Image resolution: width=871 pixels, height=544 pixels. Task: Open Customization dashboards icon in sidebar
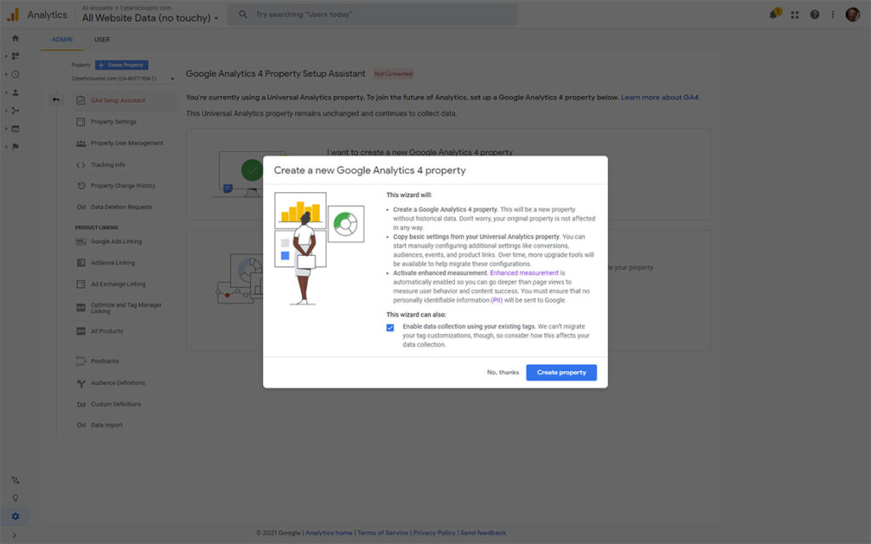(x=15, y=56)
